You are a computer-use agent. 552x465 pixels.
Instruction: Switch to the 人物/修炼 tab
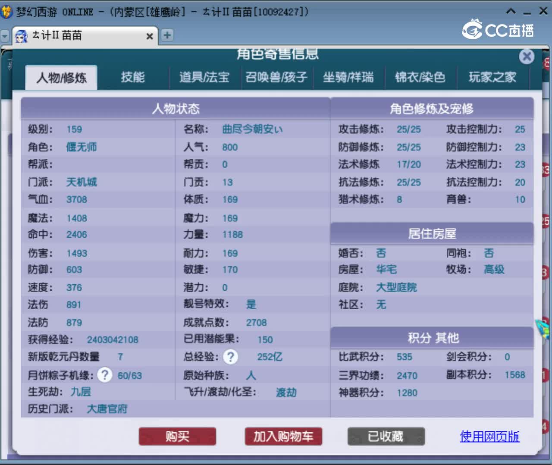click(x=61, y=78)
